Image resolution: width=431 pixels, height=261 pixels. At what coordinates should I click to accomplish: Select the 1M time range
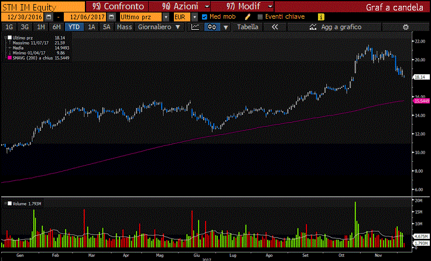click(40, 27)
